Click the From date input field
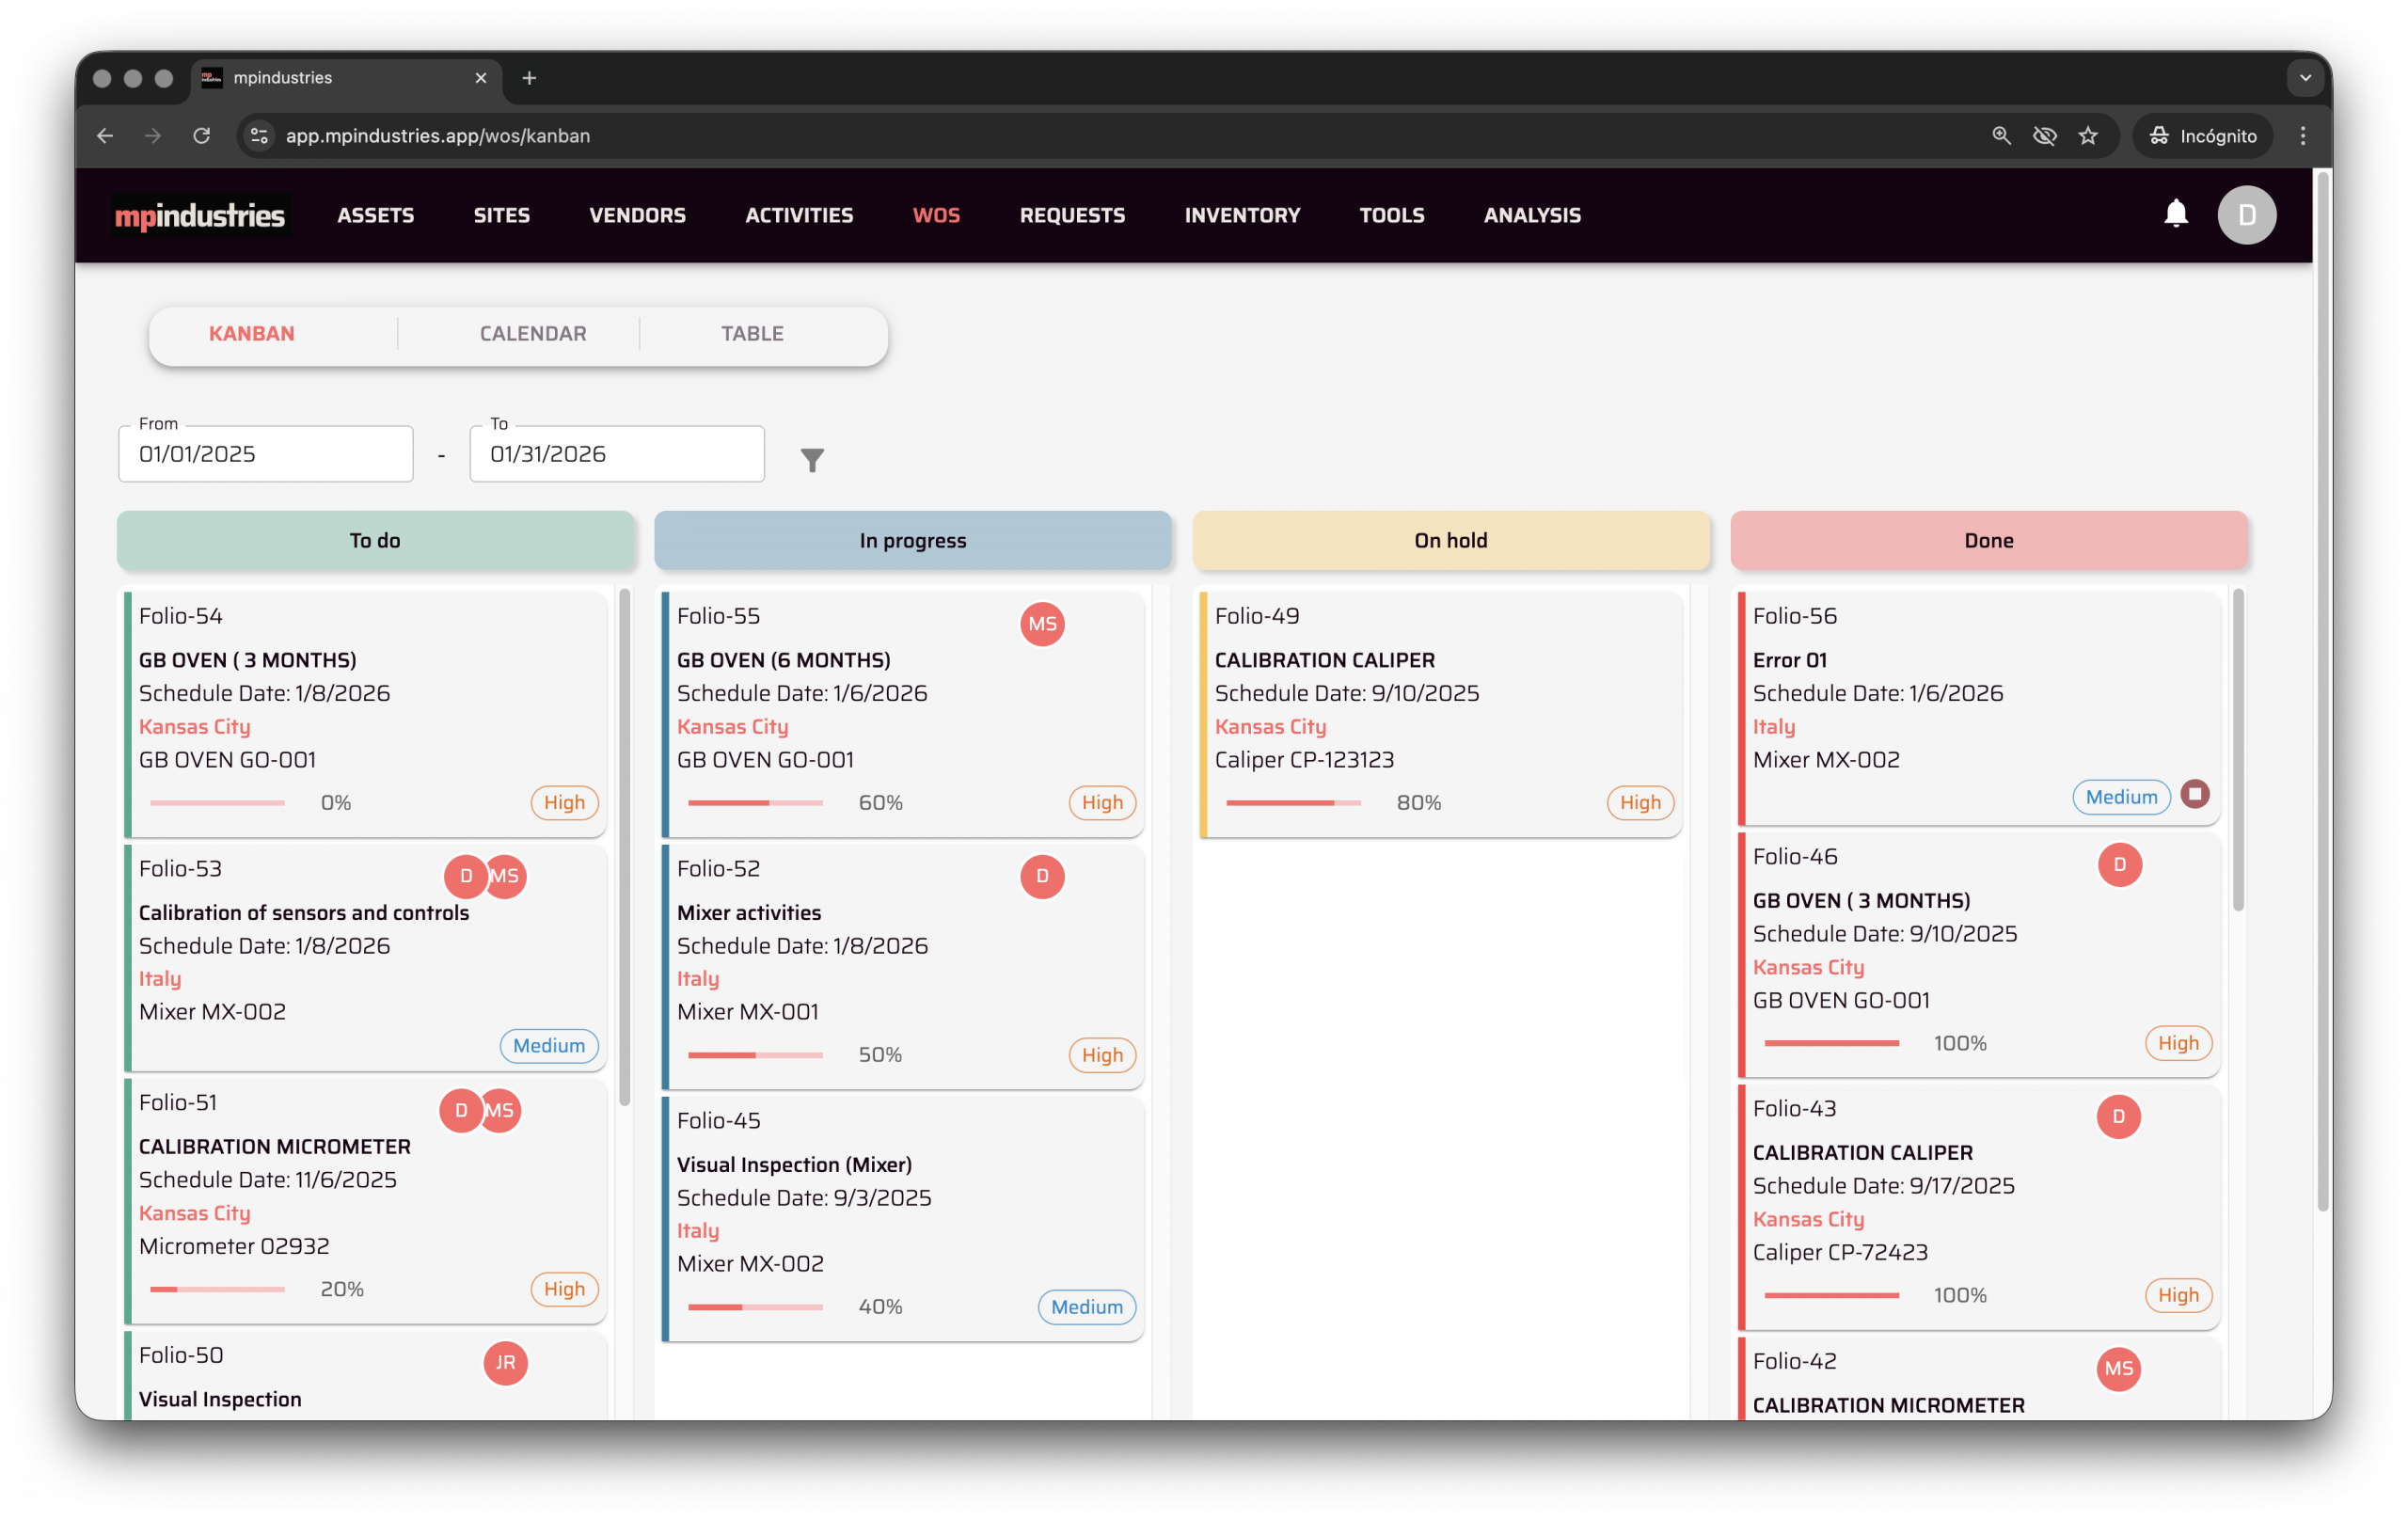This screenshot has width=2408, height=1520. (x=265, y=454)
